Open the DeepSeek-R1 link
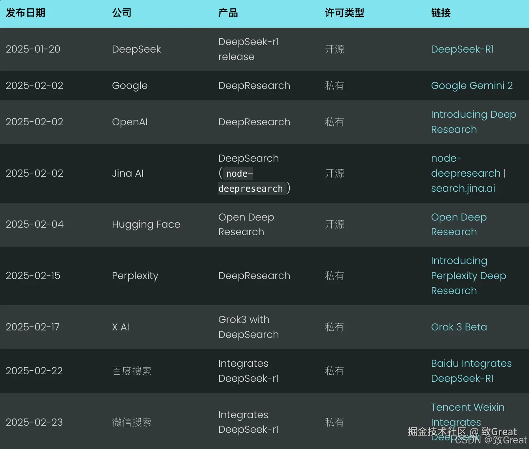This screenshot has width=529, height=449. (x=462, y=49)
